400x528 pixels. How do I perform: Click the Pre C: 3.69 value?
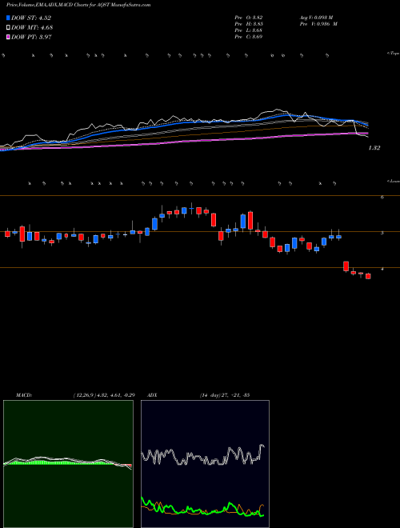[x=249, y=37]
